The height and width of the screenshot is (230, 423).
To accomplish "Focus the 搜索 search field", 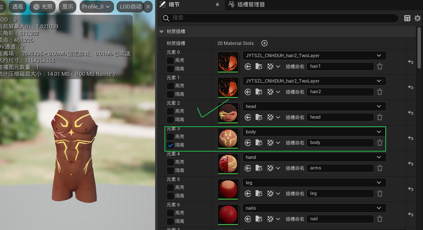I will (x=279, y=18).
